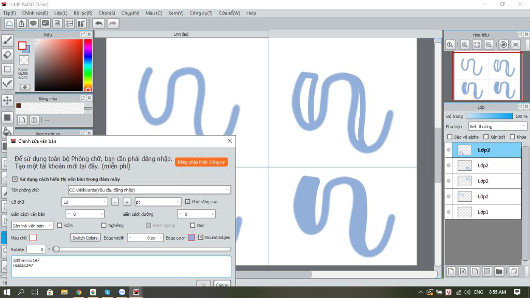This screenshot has height=298, width=530.
Task: Enable the Đậm bold checkbox
Action: (60, 226)
